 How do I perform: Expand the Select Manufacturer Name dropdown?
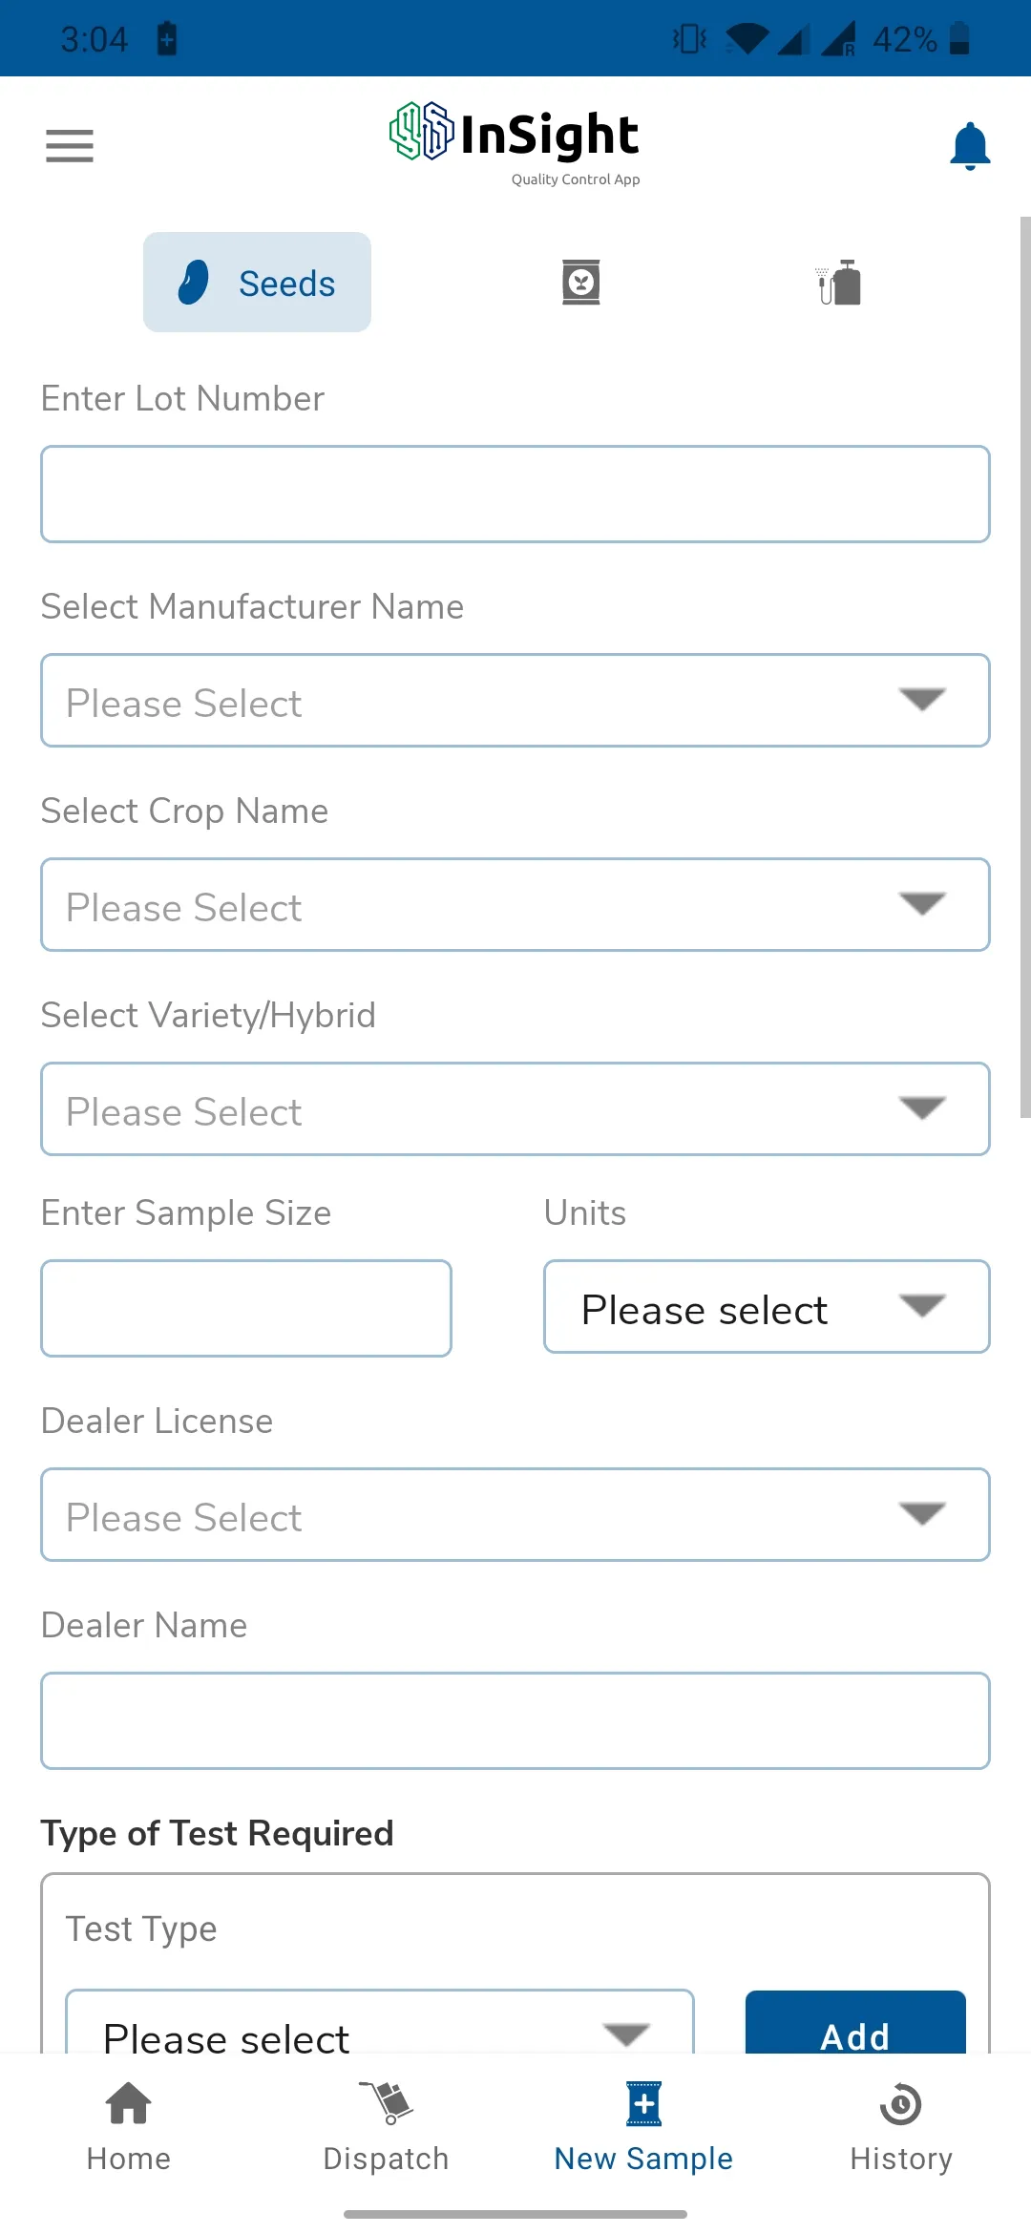click(x=515, y=701)
